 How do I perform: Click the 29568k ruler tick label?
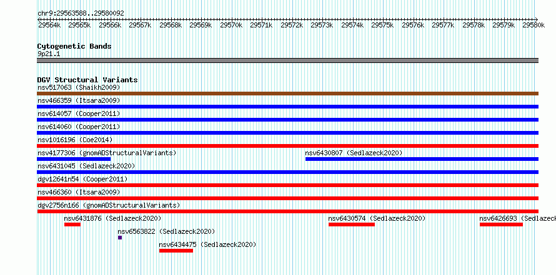coord(171,25)
